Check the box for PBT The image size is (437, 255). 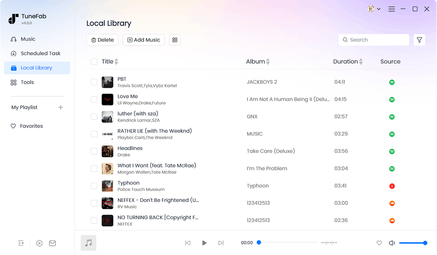click(94, 82)
